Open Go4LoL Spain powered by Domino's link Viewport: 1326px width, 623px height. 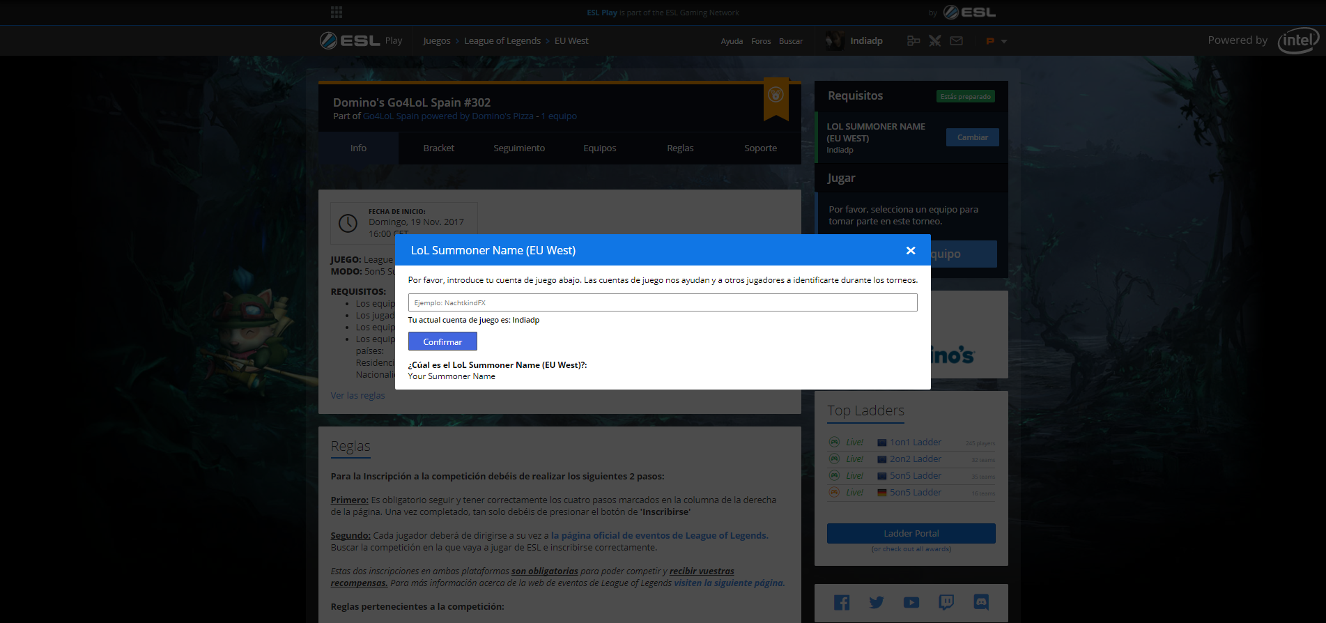[448, 116]
